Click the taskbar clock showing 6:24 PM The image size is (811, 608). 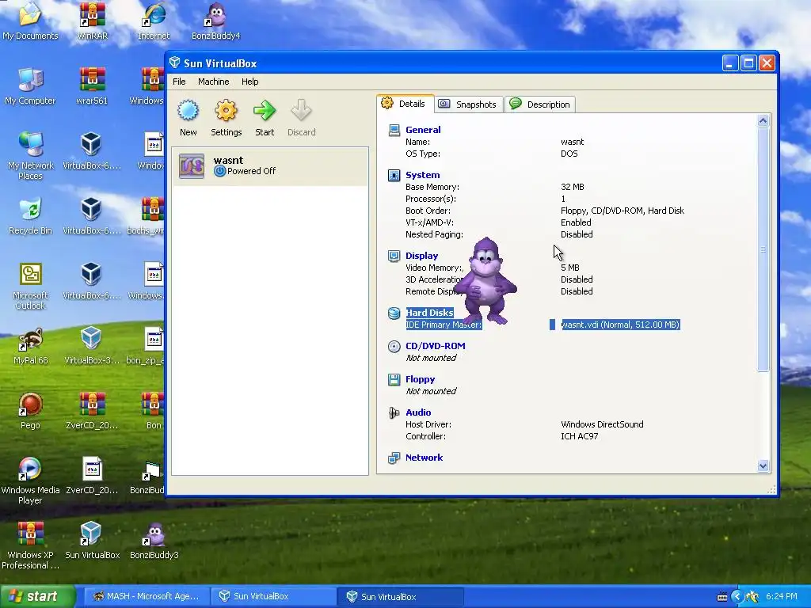tap(781, 597)
